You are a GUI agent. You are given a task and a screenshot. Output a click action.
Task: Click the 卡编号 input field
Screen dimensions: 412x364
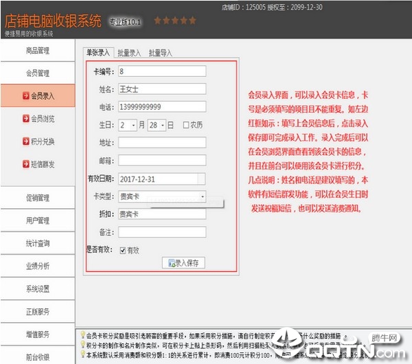(162, 71)
